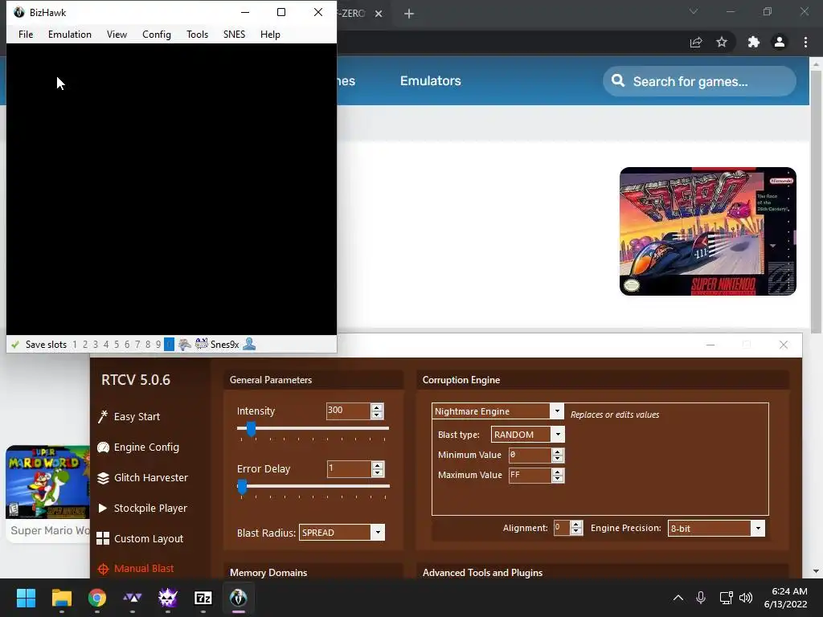Open the File menu in BizHawk

click(26, 34)
